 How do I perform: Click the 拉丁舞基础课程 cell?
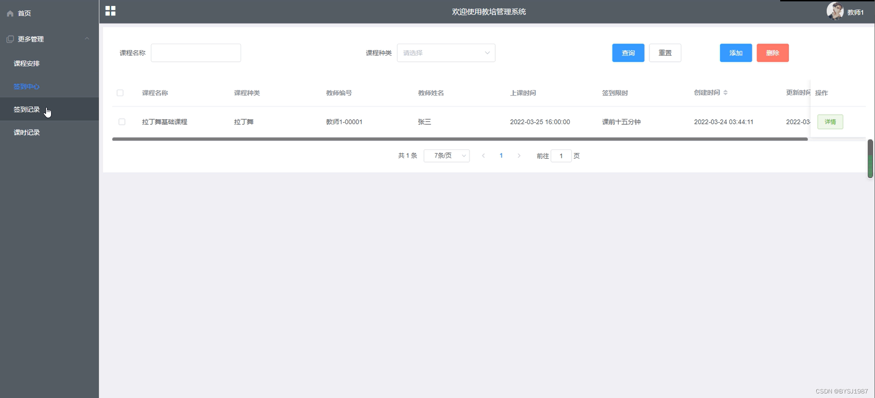pyautogui.click(x=165, y=122)
